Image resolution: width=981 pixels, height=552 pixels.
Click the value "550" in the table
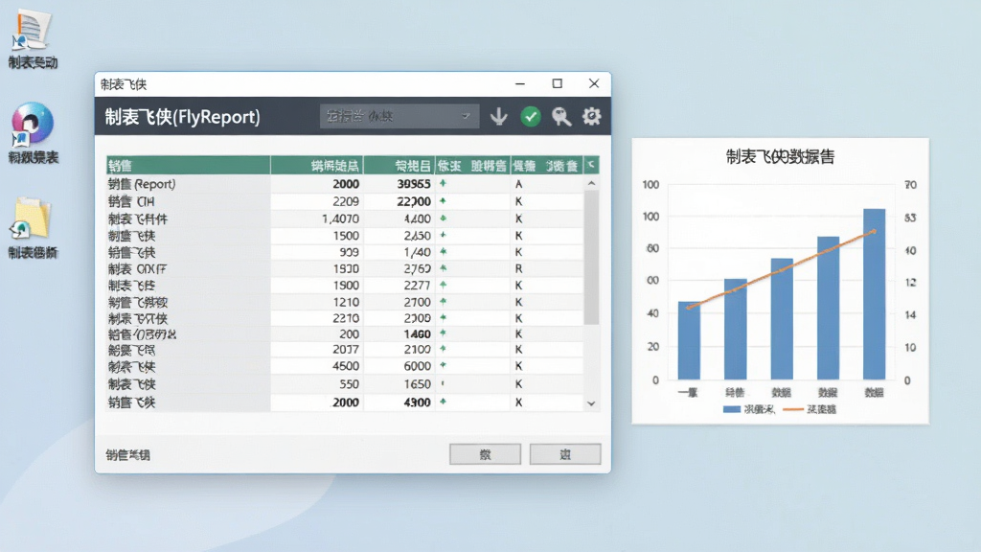pyautogui.click(x=349, y=384)
